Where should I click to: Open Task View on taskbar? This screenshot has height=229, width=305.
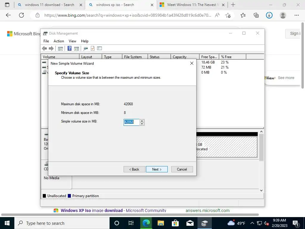tap(131, 223)
